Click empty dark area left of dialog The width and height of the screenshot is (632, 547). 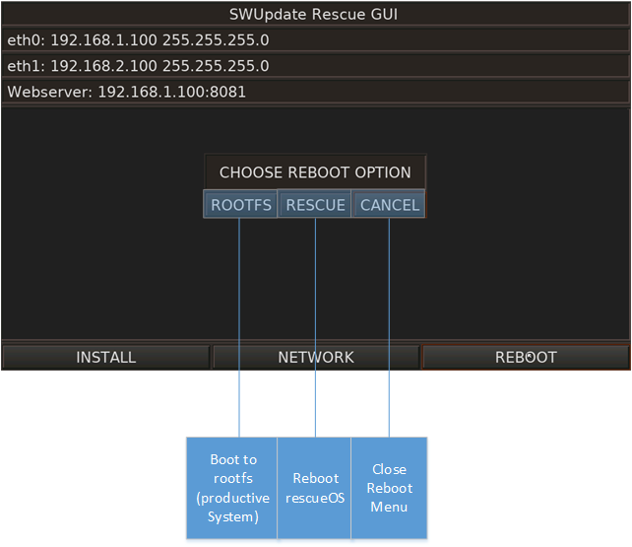point(98,227)
